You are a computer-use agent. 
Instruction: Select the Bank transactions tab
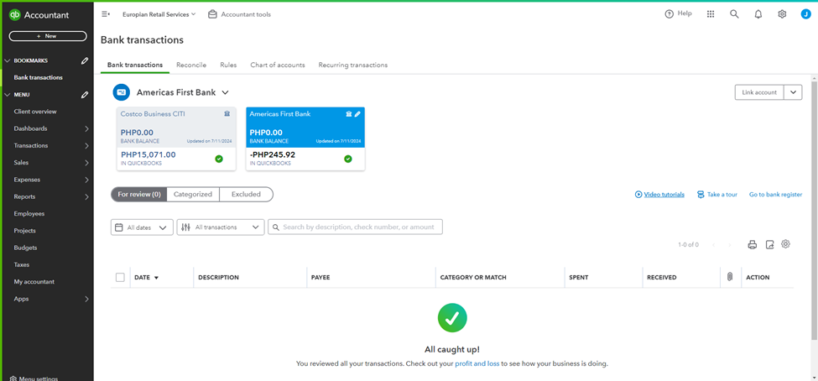point(134,65)
